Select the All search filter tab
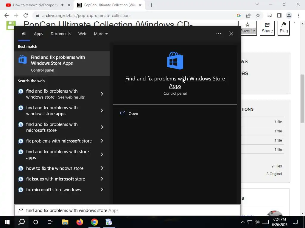305x228 pixels. click(24, 34)
